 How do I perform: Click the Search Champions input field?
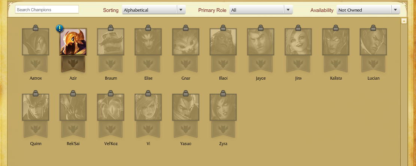click(47, 9)
